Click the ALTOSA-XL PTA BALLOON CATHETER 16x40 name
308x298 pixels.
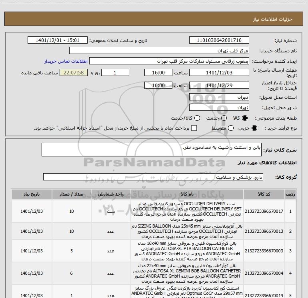pyautogui.click(x=187, y=251)
